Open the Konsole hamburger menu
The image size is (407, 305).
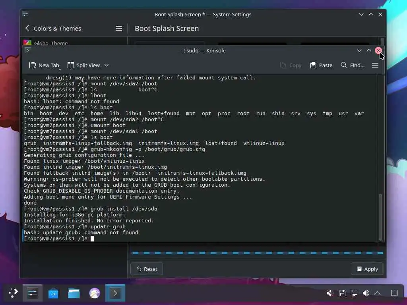(375, 66)
